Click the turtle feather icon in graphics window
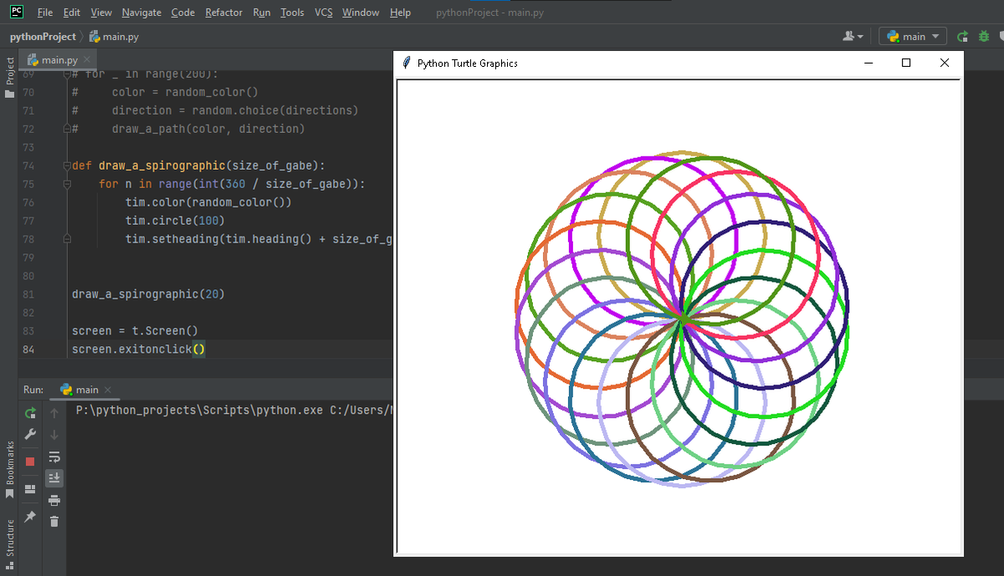 coord(406,63)
